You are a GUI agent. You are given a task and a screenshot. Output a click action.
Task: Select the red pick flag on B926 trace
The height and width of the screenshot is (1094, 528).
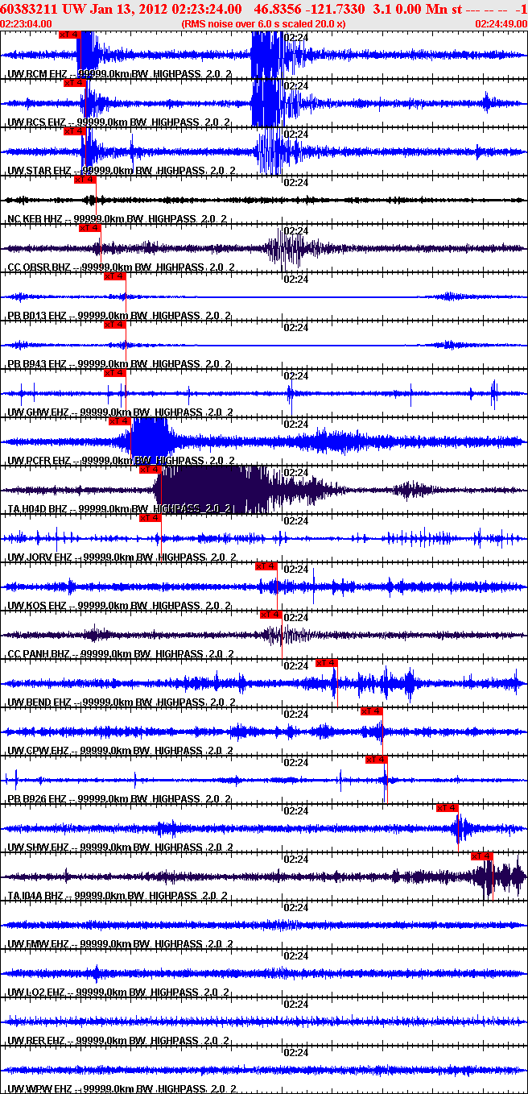click(x=377, y=760)
